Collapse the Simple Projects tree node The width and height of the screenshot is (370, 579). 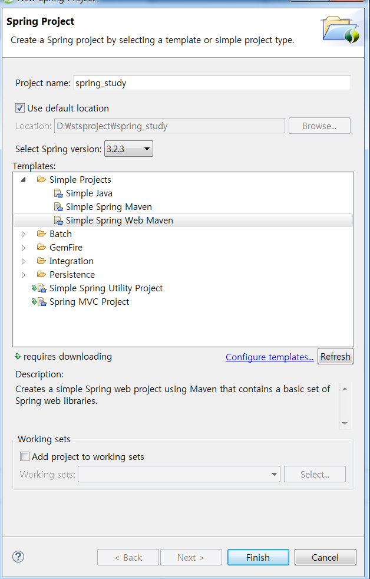(24, 180)
